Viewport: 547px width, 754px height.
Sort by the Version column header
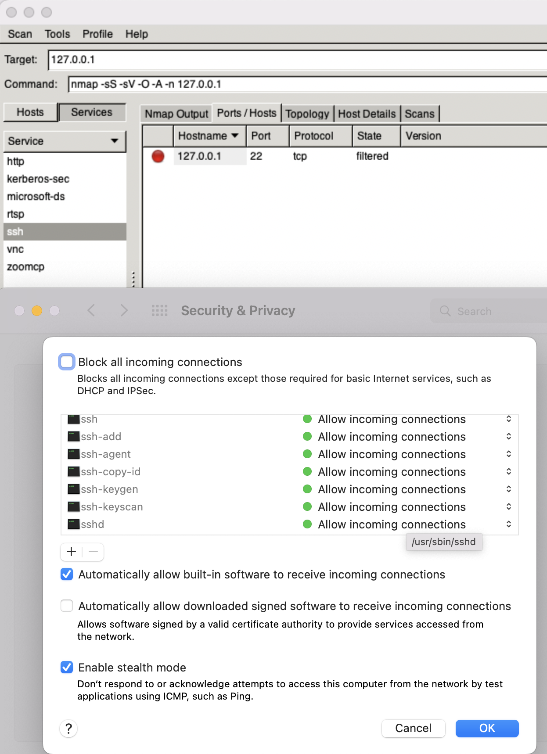pyautogui.click(x=474, y=136)
